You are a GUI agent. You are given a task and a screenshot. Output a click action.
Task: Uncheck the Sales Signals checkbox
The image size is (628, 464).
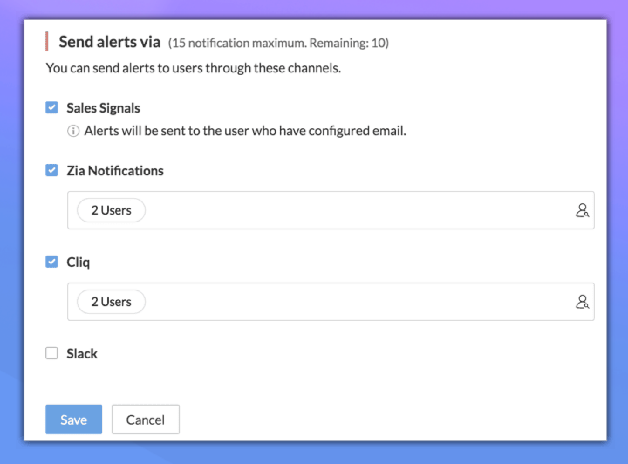pos(51,107)
